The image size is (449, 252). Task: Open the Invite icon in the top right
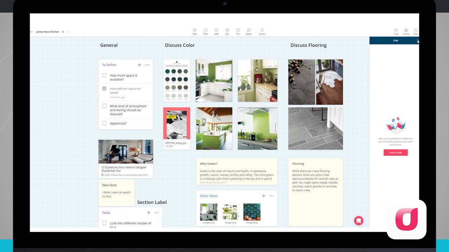396,31
